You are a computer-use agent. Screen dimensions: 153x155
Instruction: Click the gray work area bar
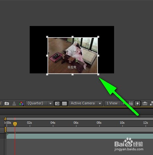[x=80, y=130]
